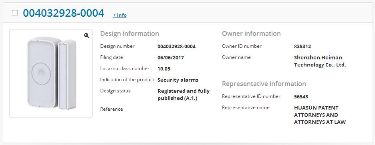This screenshot has height=145, width=375.
Task: Click the security alarm product thumbnail
Action: [51, 73]
